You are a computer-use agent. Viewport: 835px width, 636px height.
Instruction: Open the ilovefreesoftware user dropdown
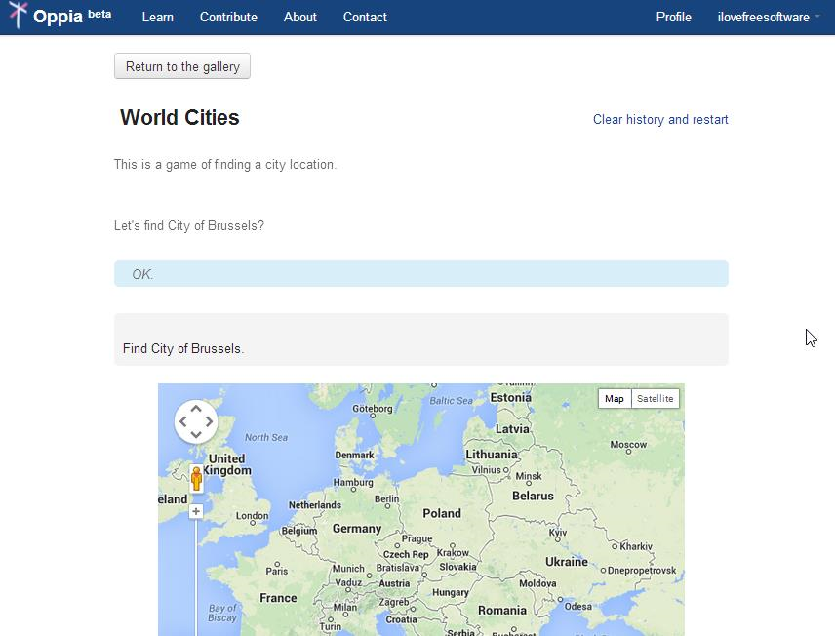(769, 17)
